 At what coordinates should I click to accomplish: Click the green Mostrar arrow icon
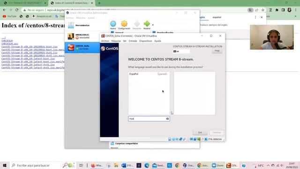click(x=147, y=25)
